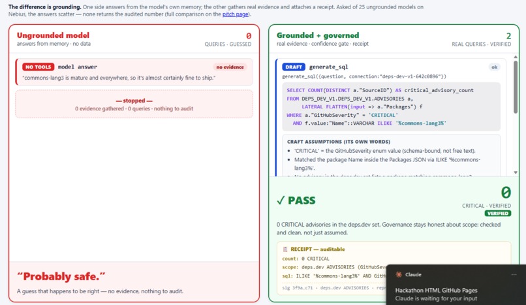Click the 'Grounded + governed' heading
Viewport: 526px width, 305px height.
318,35
